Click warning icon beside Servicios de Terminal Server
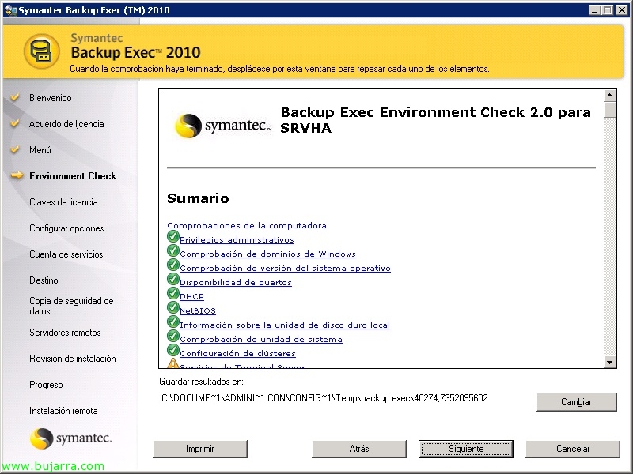This screenshot has width=633, height=474. 173,364
